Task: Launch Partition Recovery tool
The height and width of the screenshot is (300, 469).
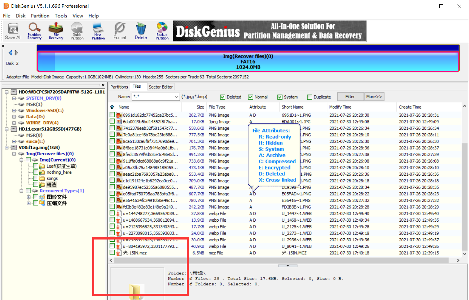Action: coord(34,31)
